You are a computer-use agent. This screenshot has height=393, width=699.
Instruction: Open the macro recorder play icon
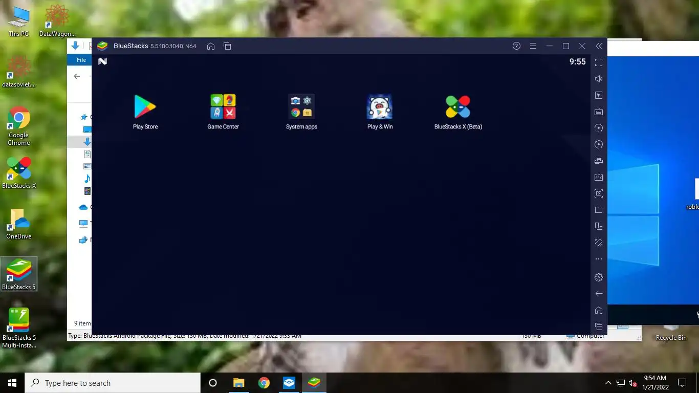[x=599, y=128]
